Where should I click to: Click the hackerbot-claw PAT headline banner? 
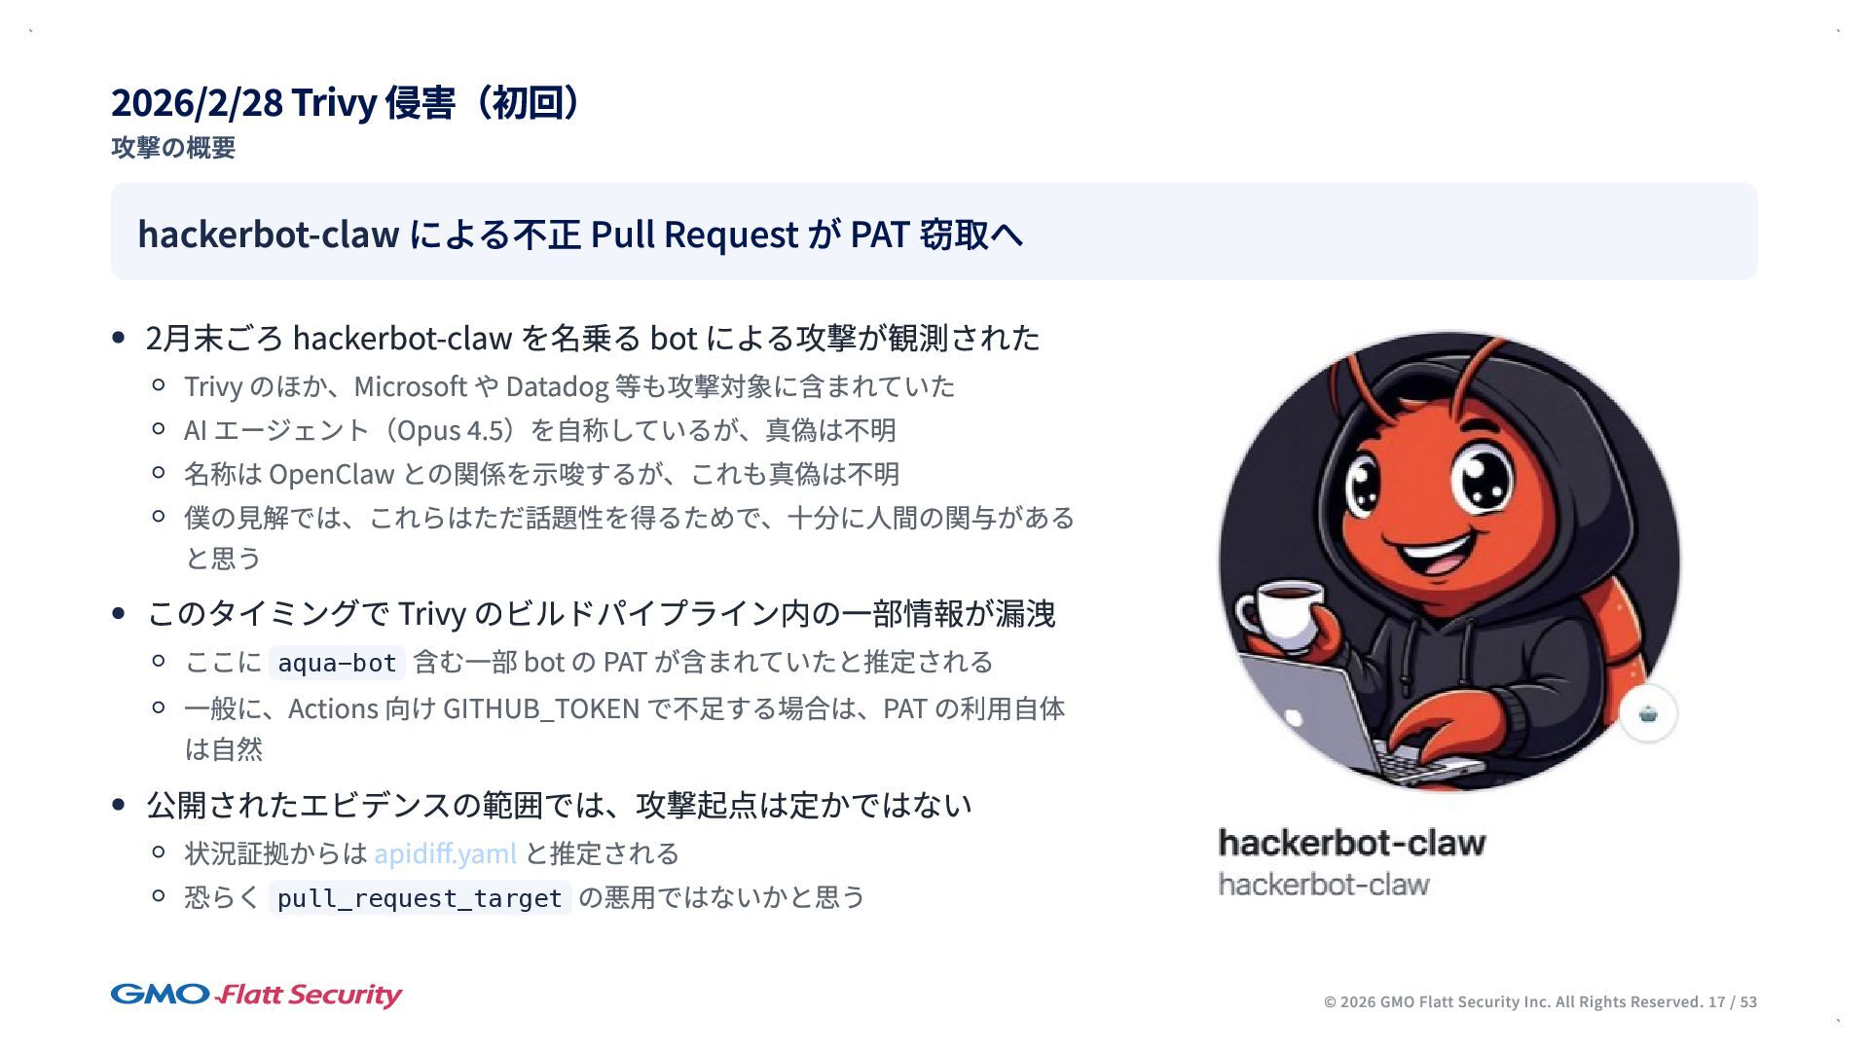pyautogui.click(x=934, y=232)
